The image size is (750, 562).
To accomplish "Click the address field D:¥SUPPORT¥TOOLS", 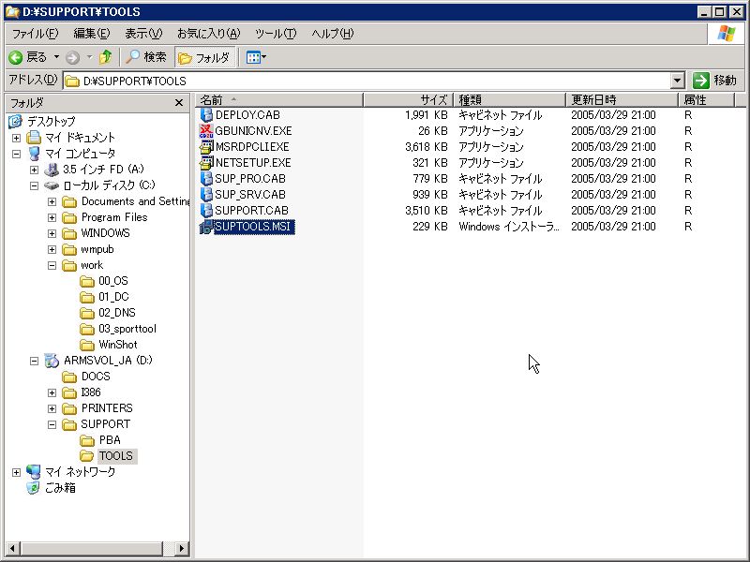I will click(367, 81).
